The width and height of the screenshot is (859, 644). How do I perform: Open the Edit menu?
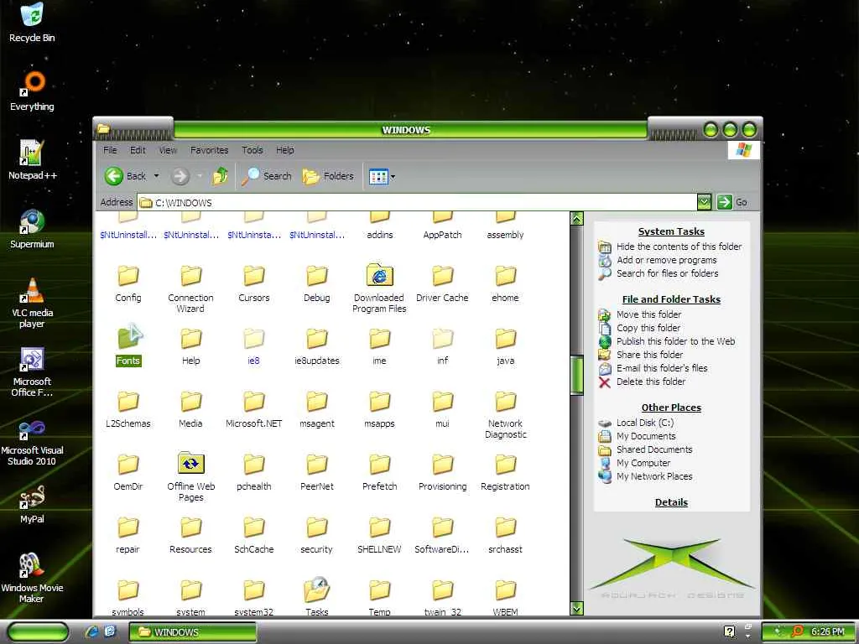[138, 150]
